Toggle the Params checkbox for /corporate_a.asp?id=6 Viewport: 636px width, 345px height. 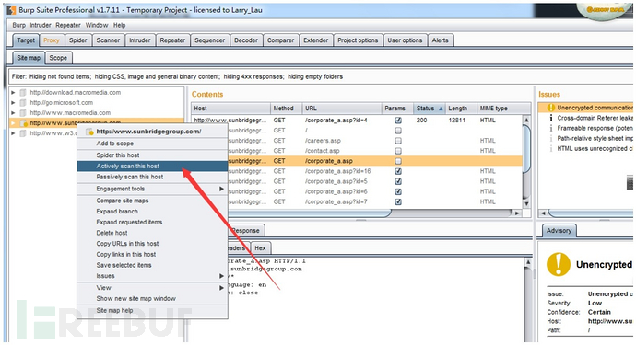coord(398,191)
